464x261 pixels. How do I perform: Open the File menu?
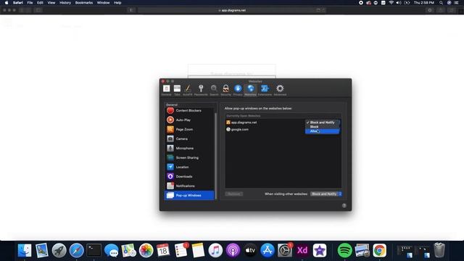[30, 3]
